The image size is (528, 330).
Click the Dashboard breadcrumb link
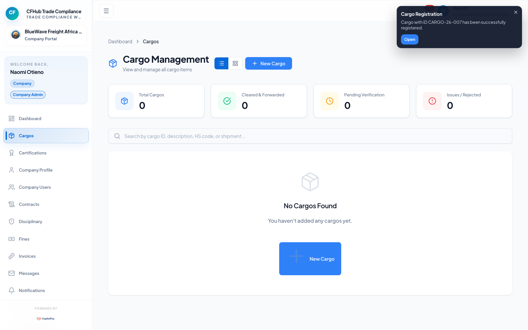(120, 42)
